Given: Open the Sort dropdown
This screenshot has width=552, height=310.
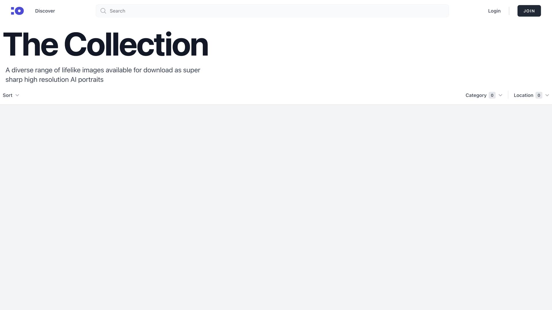Looking at the screenshot, I should coord(8,95).
